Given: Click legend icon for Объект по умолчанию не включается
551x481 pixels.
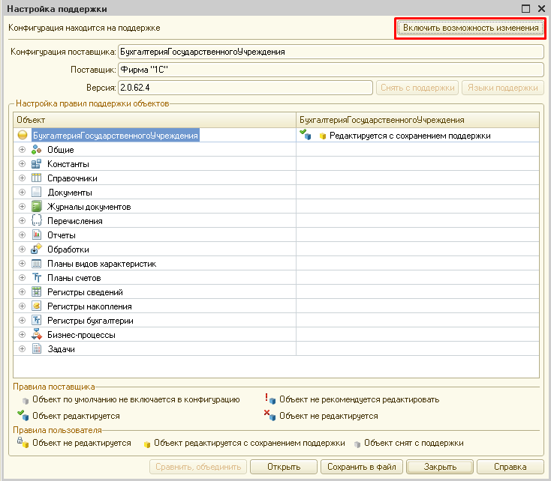Looking at the screenshot, I should tap(26, 401).
